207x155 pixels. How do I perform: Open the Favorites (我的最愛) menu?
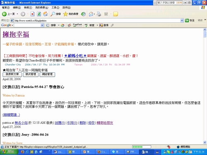42,7
